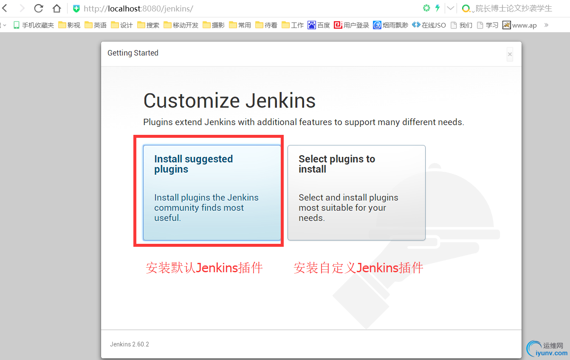Open the 移动开发 bookmarks folder
The width and height of the screenshot is (570, 360).
[181, 25]
